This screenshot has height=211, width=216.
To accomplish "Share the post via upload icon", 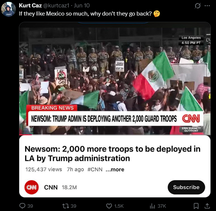I will (207, 206).
